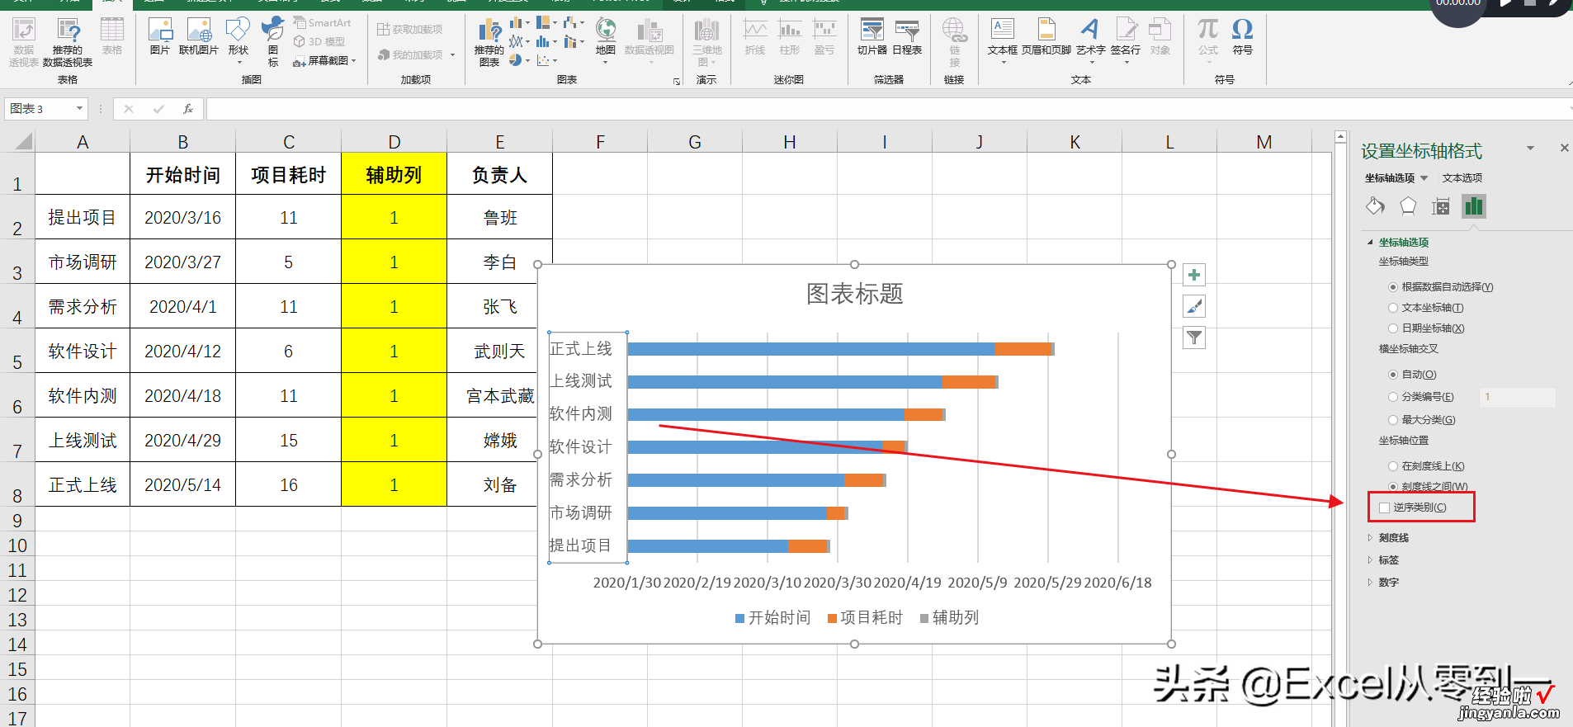Image resolution: width=1573 pixels, height=727 pixels.
Task: Select 文本坐标轴 radio button
Action: coord(1393,308)
